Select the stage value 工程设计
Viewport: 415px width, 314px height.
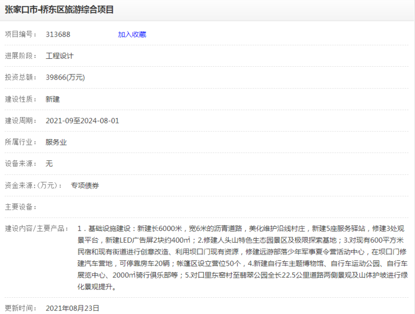(59, 56)
